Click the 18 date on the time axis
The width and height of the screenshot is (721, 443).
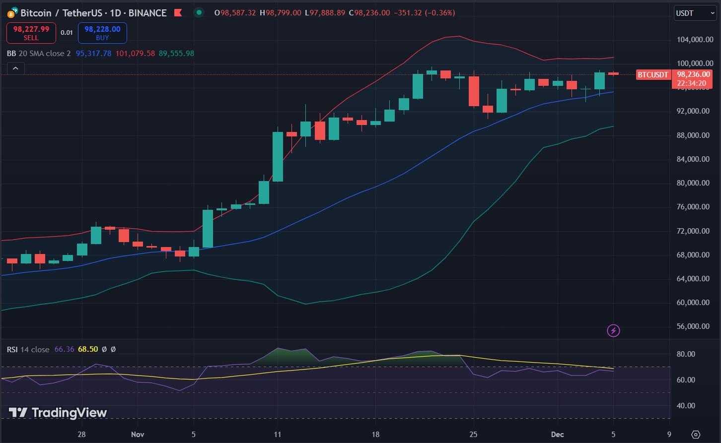(x=375, y=435)
